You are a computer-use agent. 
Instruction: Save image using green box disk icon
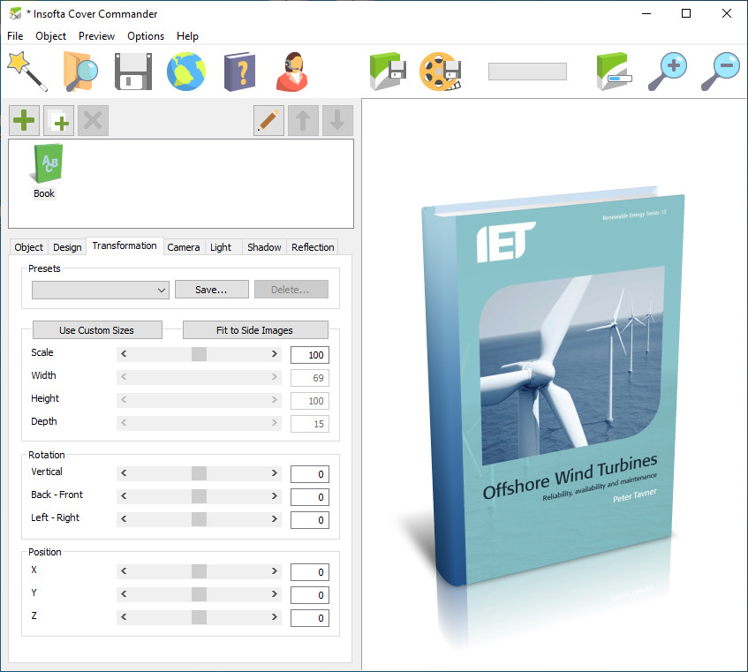[x=387, y=71]
